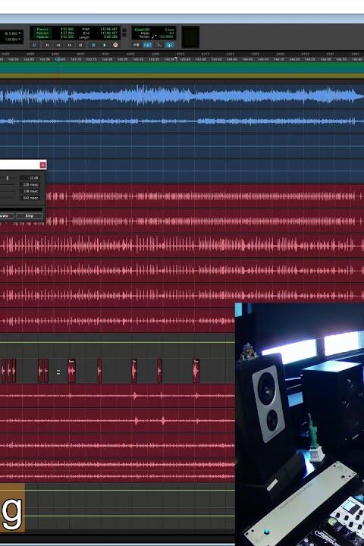Click the Fade-in label in transport
364x546 pixels.
42,36
